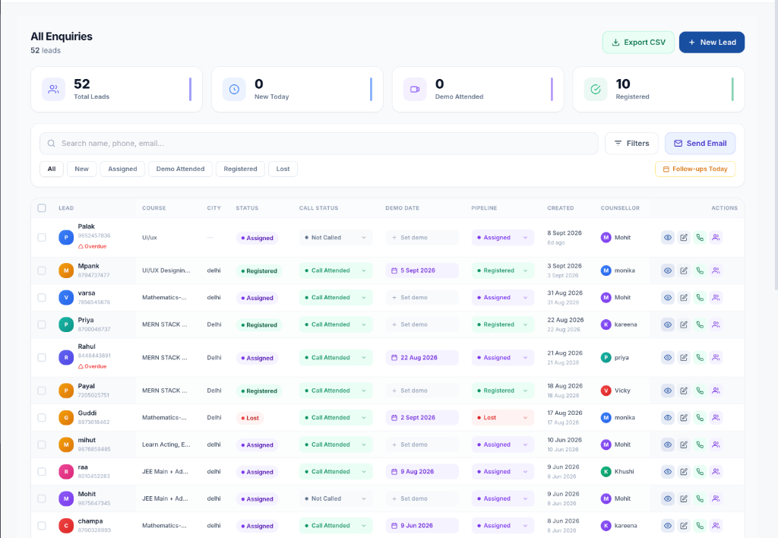Reassign counsellor for Priya row
Screen dimensions: 778x538
[x=716, y=324]
